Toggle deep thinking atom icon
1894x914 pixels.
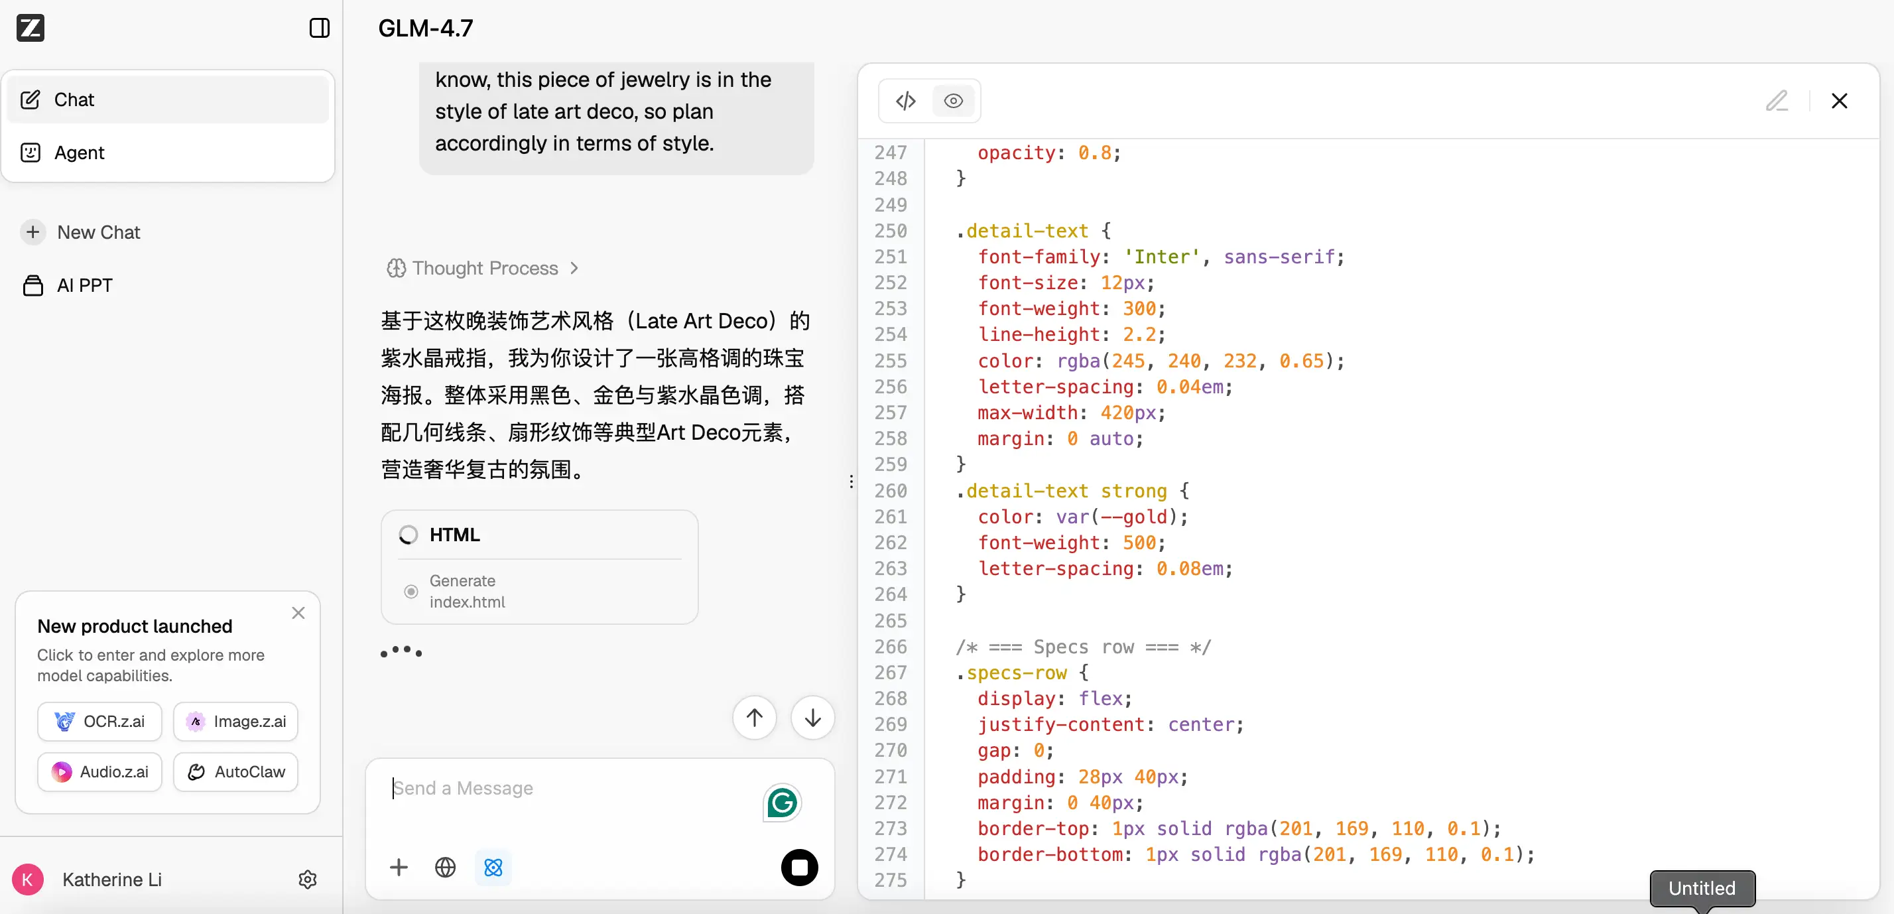[493, 867]
